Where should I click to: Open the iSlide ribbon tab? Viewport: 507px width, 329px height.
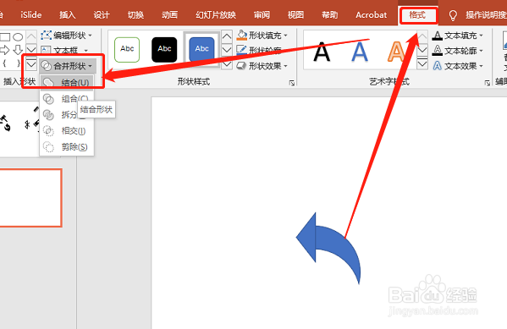coord(31,15)
